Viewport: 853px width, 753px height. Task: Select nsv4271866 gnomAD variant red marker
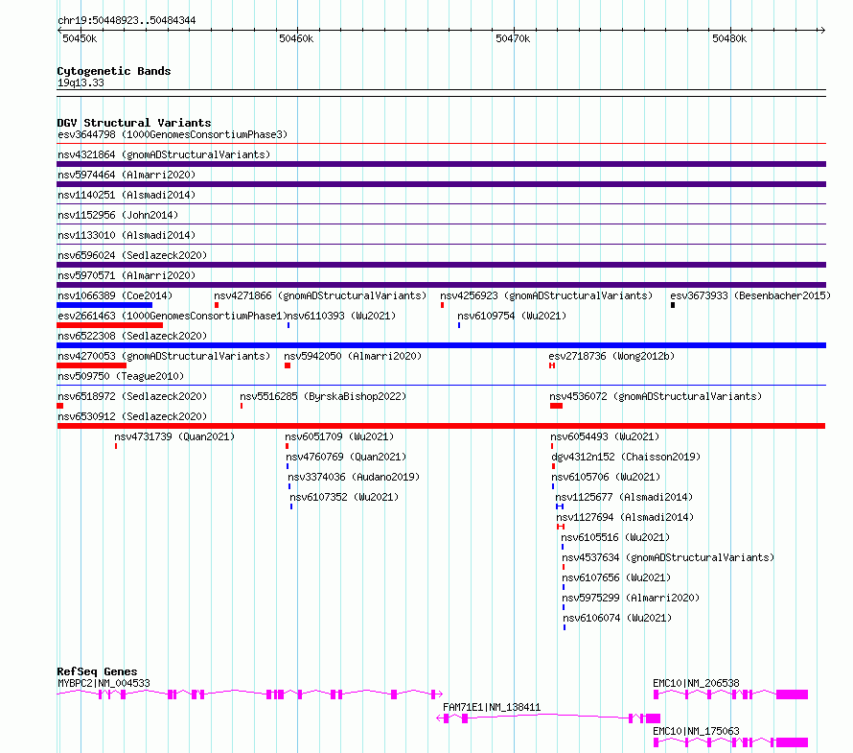217,305
